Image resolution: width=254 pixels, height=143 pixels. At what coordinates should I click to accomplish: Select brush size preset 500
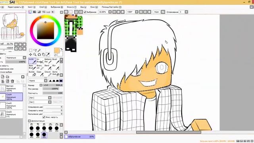44,135
